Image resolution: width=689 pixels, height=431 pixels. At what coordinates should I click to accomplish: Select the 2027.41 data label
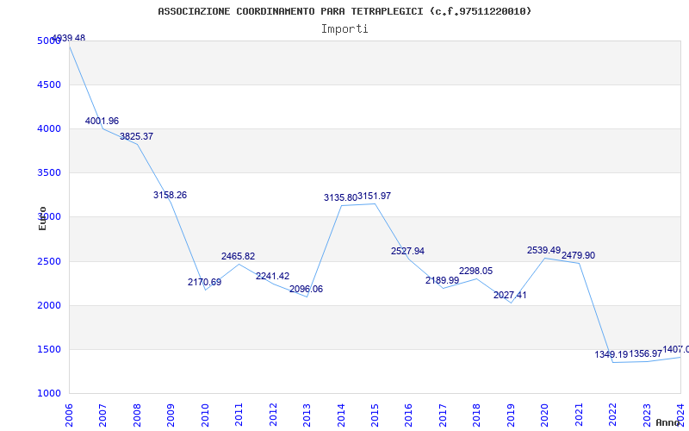click(510, 295)
